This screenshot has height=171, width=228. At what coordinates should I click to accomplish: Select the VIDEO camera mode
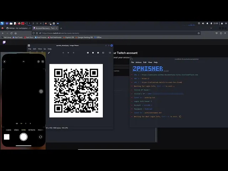point(16,130)
